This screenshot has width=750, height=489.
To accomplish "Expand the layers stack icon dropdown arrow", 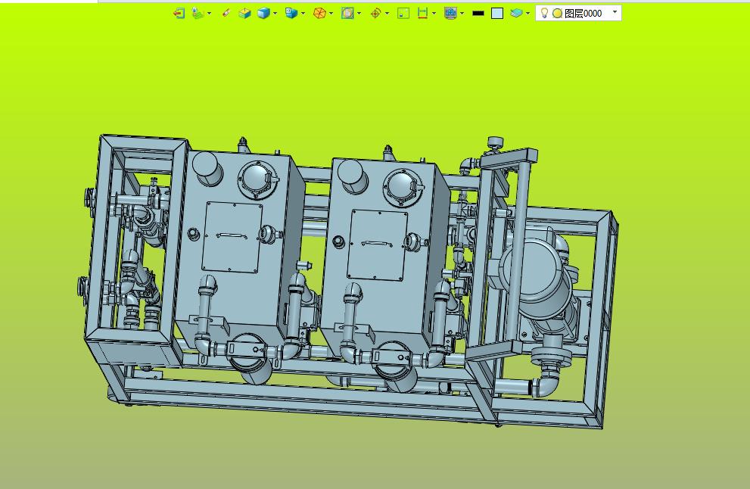I will (x=527, y=14).
